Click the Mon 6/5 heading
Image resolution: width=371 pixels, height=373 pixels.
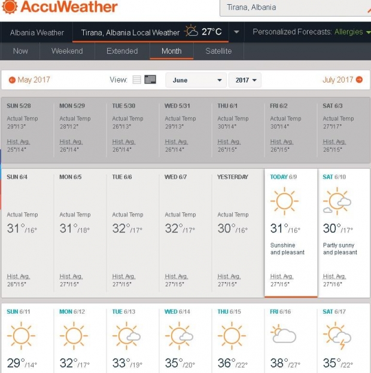pyautogui.click(x=71, y=177)
